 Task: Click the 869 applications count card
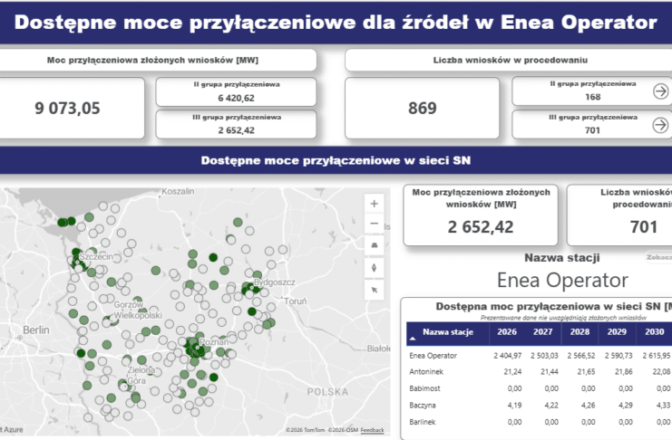[423, 109]
